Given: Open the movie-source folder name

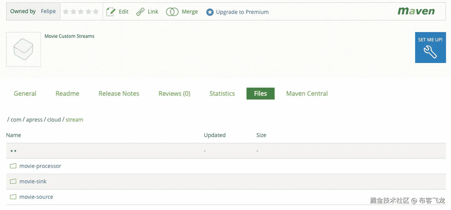Looking at the screenshot, I should pos(36,197).
